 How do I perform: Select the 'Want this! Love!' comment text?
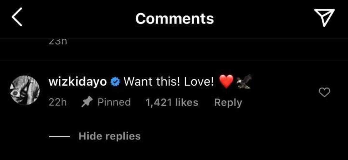point(169,82)
